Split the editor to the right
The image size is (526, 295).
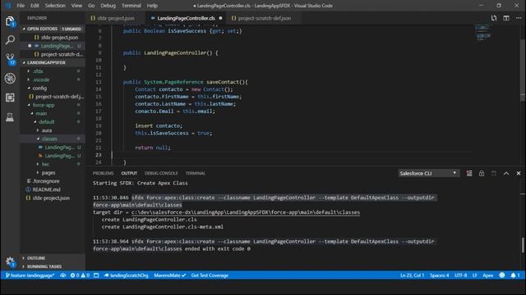[506, 18]
